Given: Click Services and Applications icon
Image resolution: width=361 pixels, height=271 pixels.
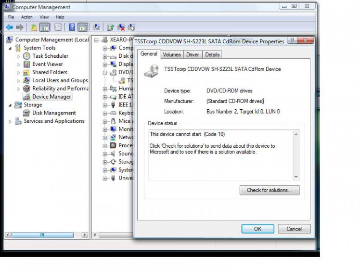Looking at the screenshot, I should click(x=18, y=121).
